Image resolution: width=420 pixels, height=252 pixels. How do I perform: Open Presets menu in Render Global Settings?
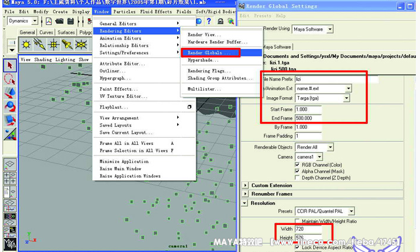[x=262, y=16]
